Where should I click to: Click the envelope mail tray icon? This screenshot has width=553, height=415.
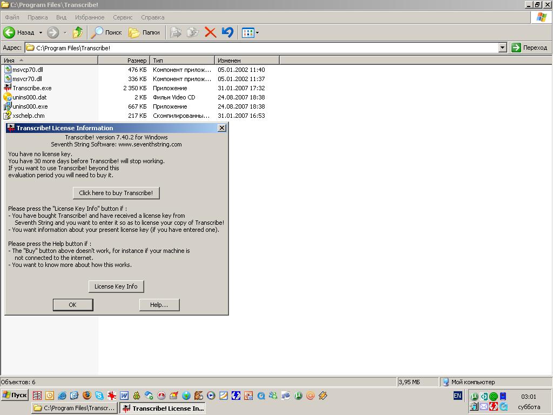tap(484, 406)
